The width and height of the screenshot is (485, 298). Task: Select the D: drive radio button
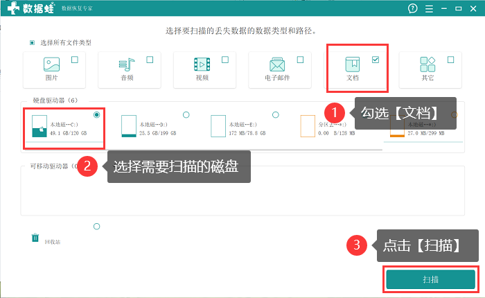[186, 115]
